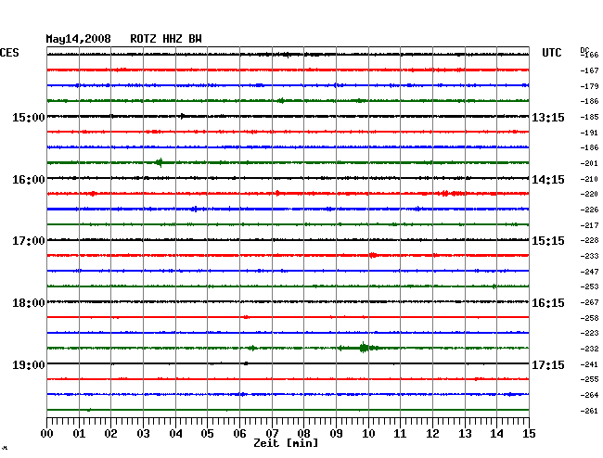The image size is (603, 458).
Task: Select the DC offset value -210
Action: 589,179
